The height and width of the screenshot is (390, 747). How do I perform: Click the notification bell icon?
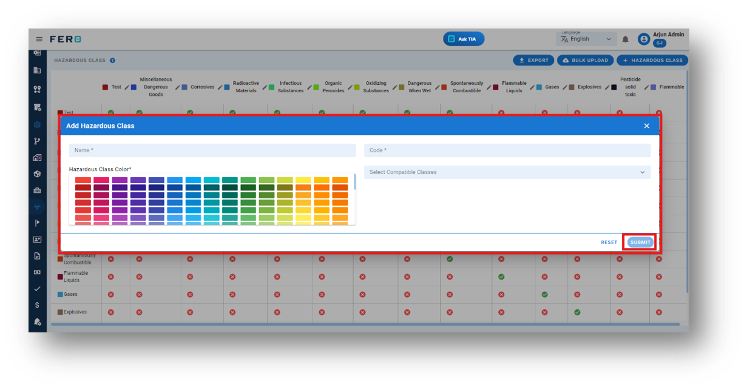(x=626, y=39)
